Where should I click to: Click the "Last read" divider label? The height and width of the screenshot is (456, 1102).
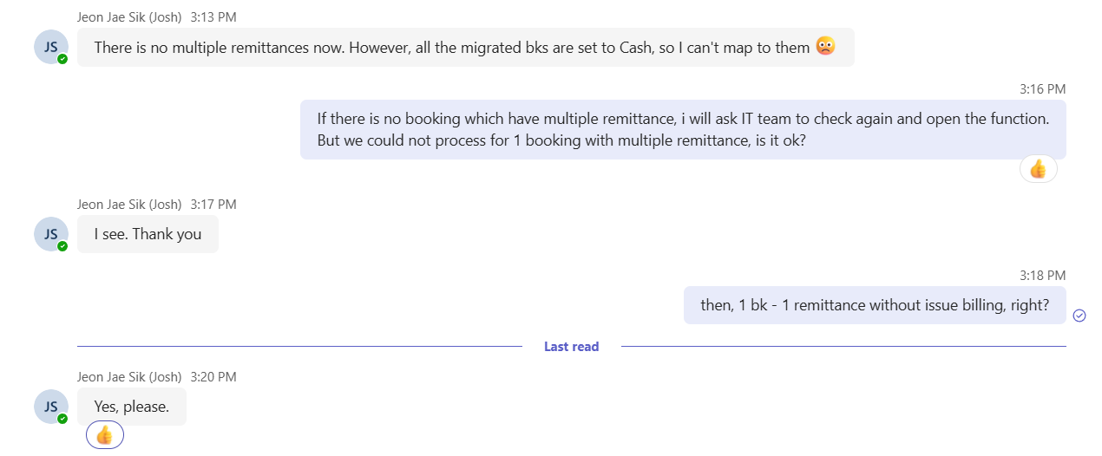tap(571, 347)
